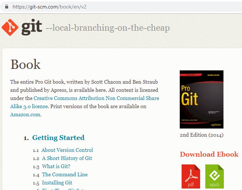
Task: Click the Book page heading
Action: point(26,64)
